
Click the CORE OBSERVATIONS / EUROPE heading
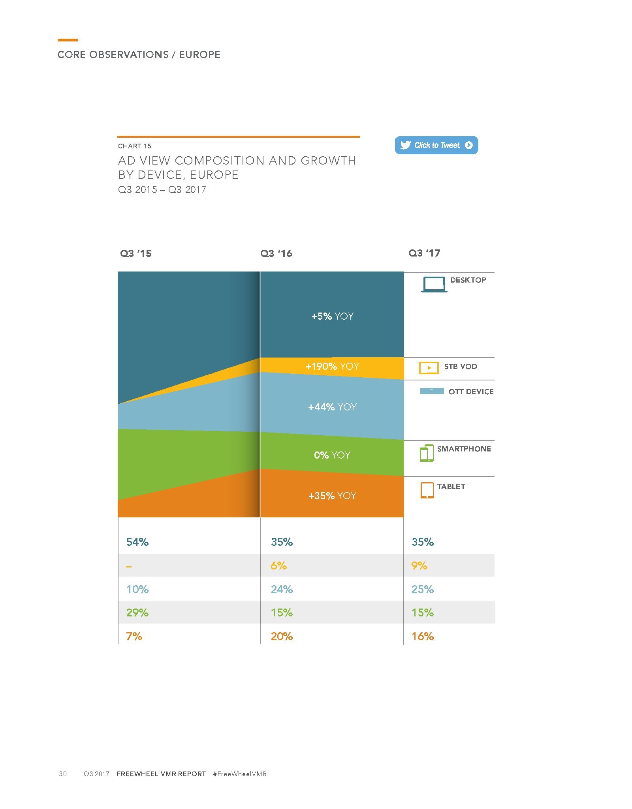tap(139, 54)
